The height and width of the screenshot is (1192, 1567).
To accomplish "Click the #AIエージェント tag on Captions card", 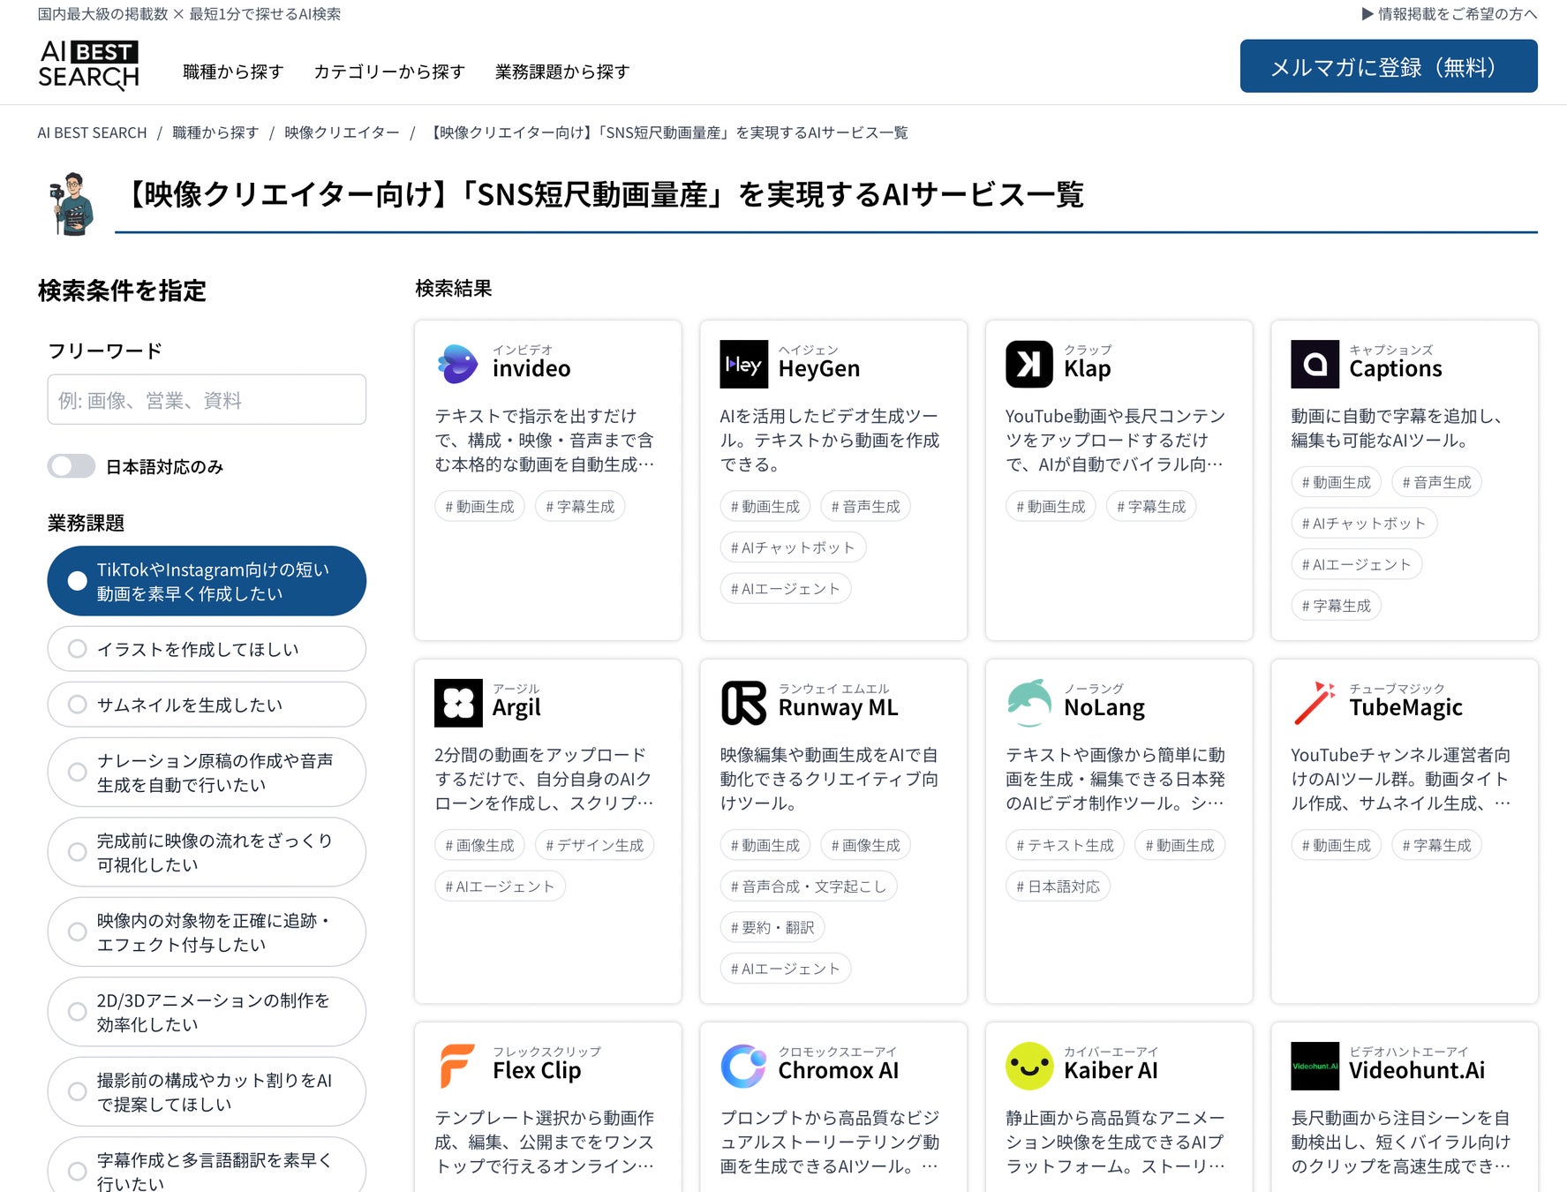I will point(1356,564).
